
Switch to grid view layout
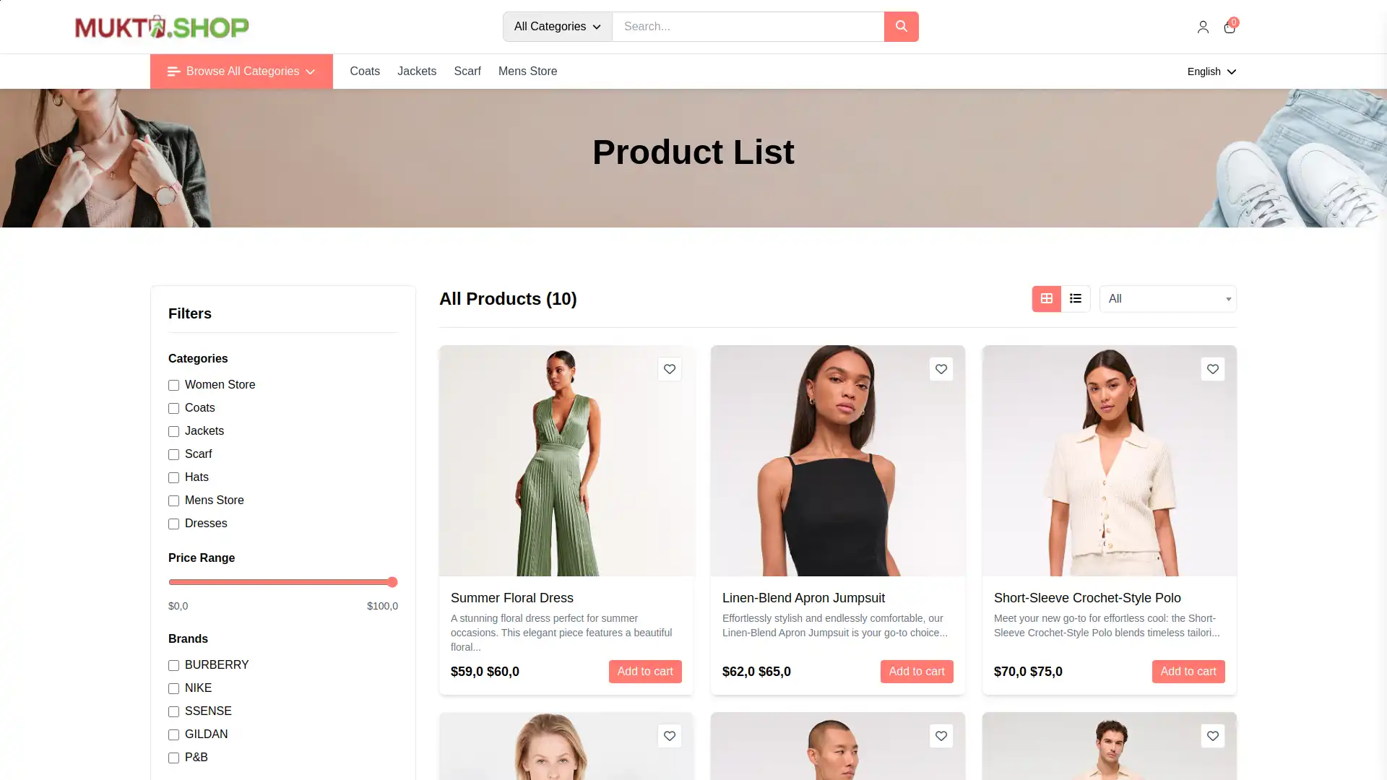click(1047, 299)
